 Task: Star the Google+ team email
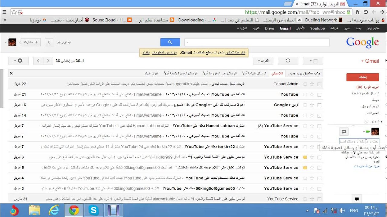[312, 105]
